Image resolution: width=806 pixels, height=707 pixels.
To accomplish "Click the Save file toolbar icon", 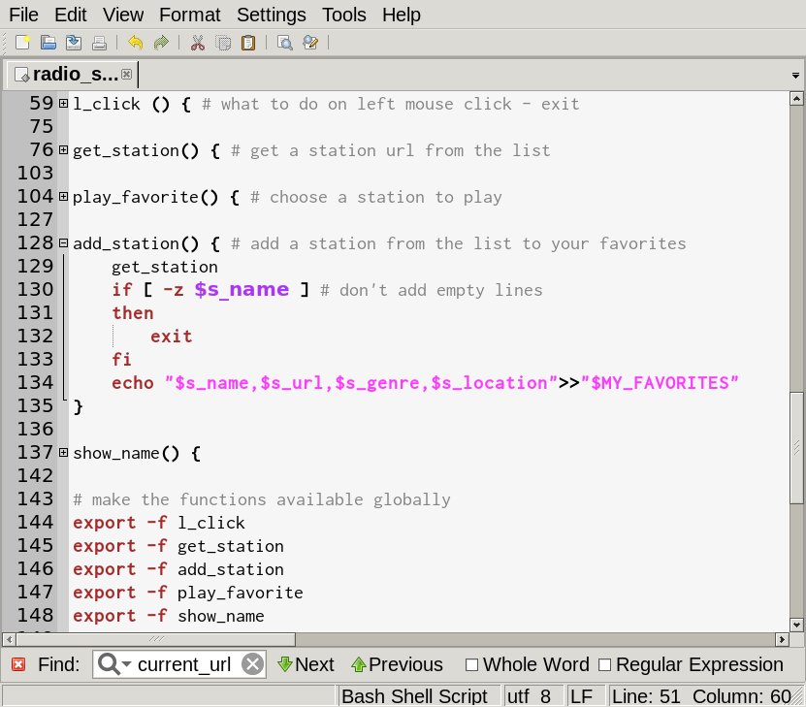I will 74,43.
